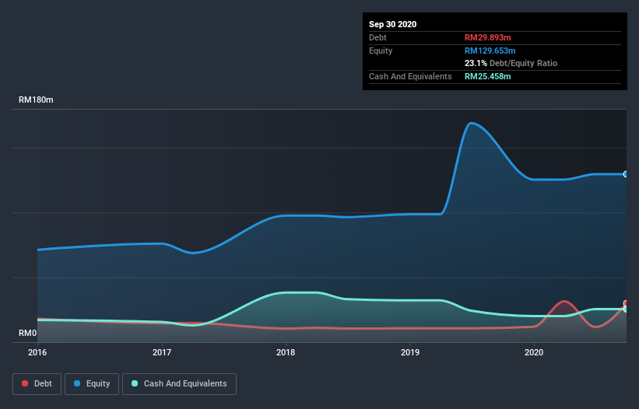639x409 pixels.
Task: Click the RM0 y-axis label
Action: pyautogui.click(x=28, y=333)
